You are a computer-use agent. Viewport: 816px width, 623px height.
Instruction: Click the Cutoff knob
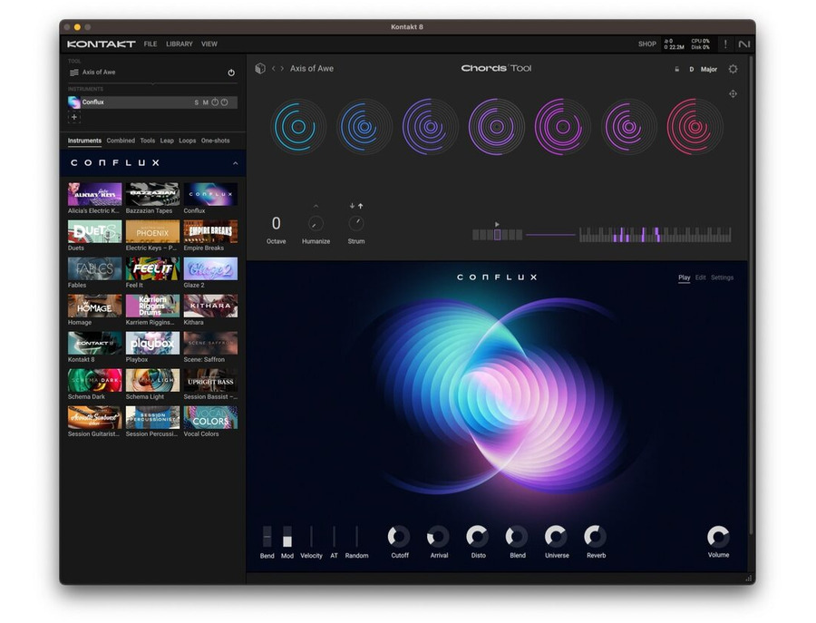399,536
